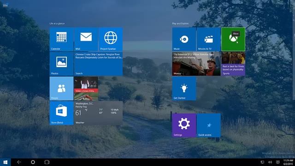295x166 pixels.
Task: Open the Sports news tile
Action: click(x=233, y=64)
